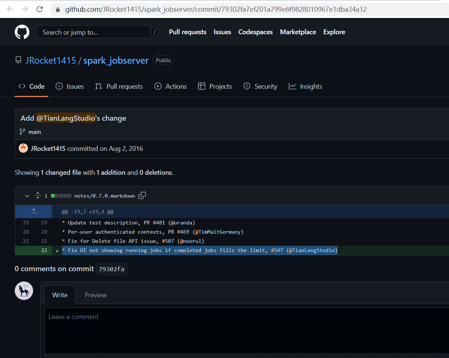Click the slash shortcut key in search box

pyautogui.click(x=155, y=32)
